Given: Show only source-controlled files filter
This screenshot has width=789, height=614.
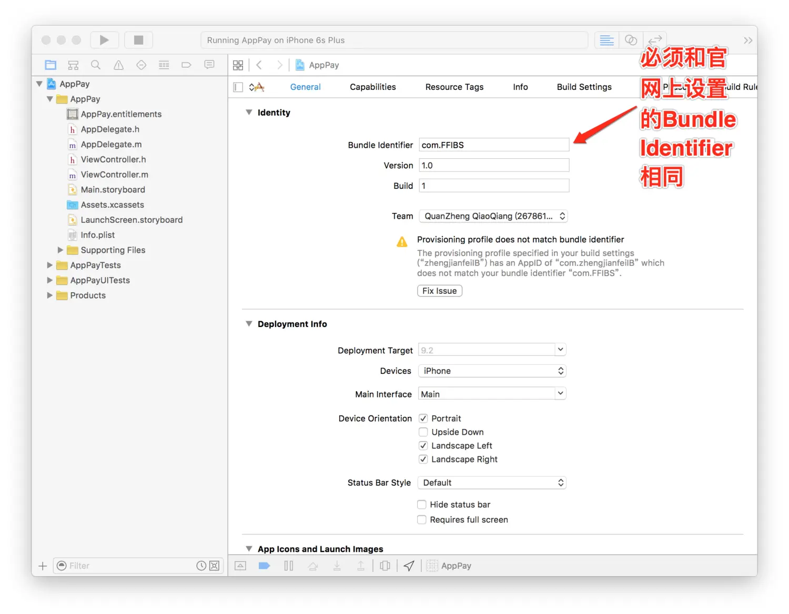Looking at the screenshot, I should [x=215, y=566].
